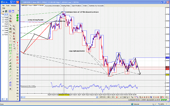Click the vertical tile windows icon
This screenshot has width=170, height=106.
(x=13, y=11)
